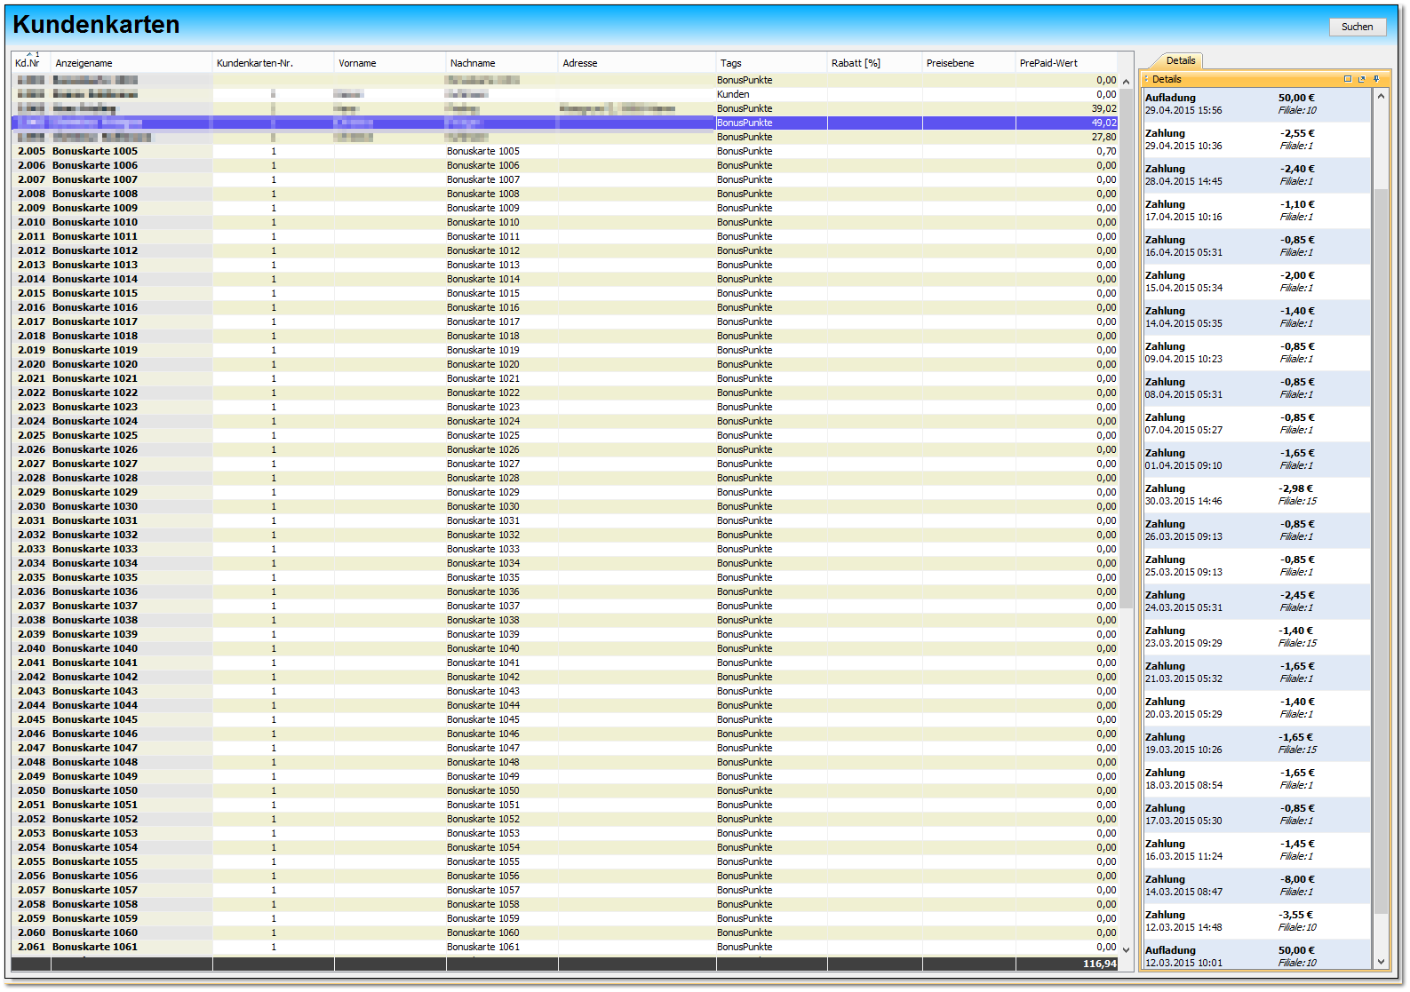Sort by Kd.Nr column header
1410x992 pixels.
(x=28, y=63)
